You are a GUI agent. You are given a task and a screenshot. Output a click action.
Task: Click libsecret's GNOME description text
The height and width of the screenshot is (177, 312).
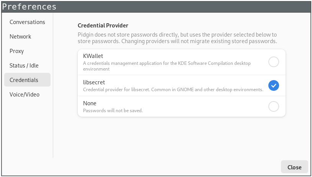[x=173, y=90]
